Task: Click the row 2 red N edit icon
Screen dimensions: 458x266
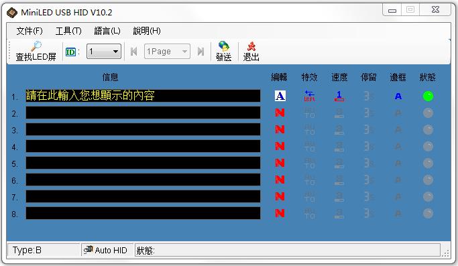Action: point(280,113)
